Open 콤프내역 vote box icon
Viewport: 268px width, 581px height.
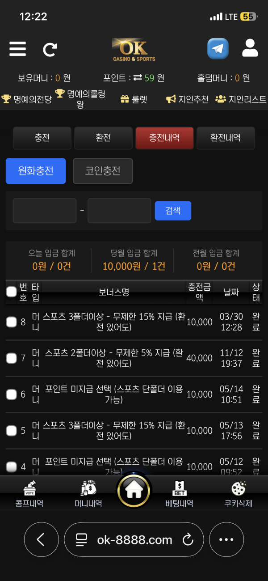click(29, 488)
